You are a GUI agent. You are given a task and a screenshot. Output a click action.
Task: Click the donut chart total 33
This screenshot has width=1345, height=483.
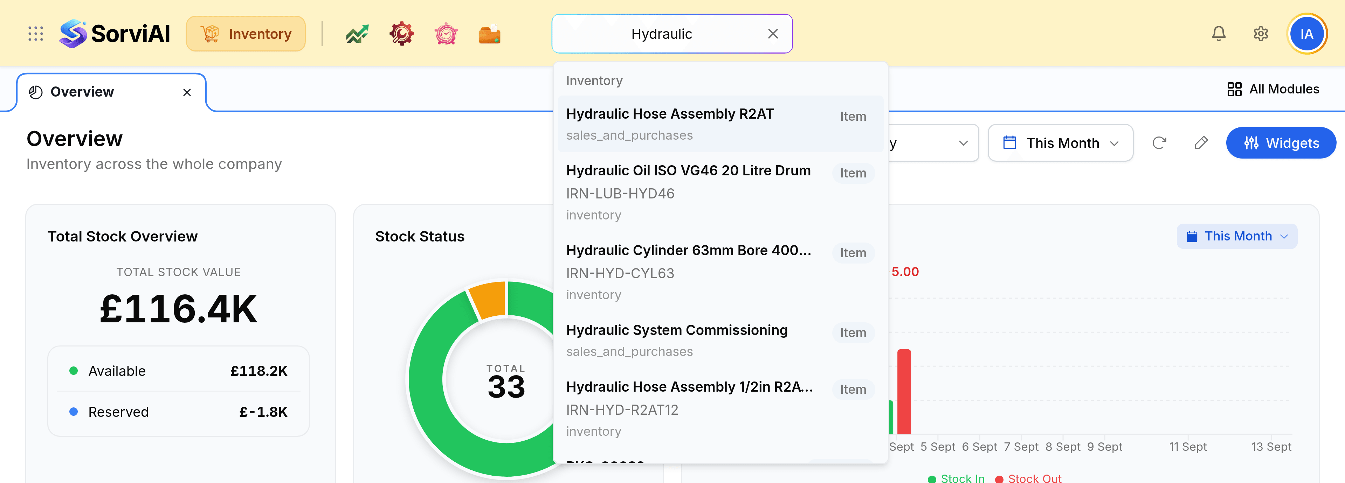tap(506, 386)
